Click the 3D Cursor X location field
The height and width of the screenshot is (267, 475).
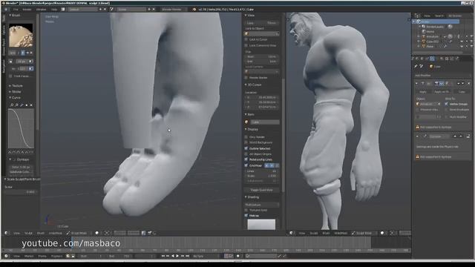(262, 97)
